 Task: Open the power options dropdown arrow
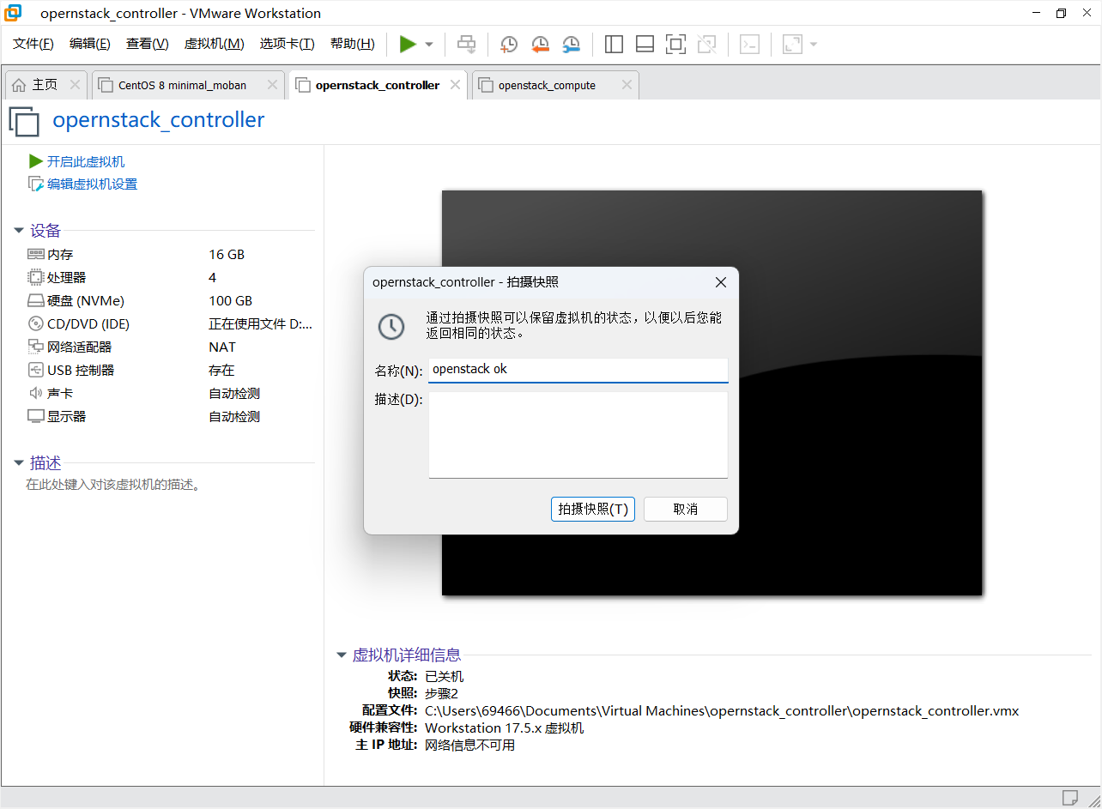429,45
